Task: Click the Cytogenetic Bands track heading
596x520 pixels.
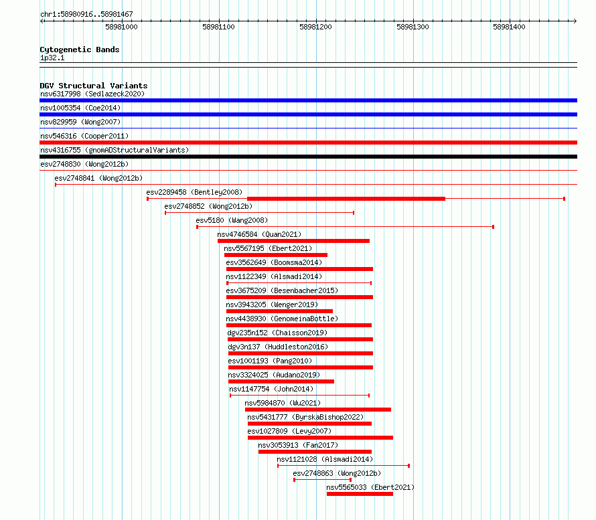Action: point(80,50)
